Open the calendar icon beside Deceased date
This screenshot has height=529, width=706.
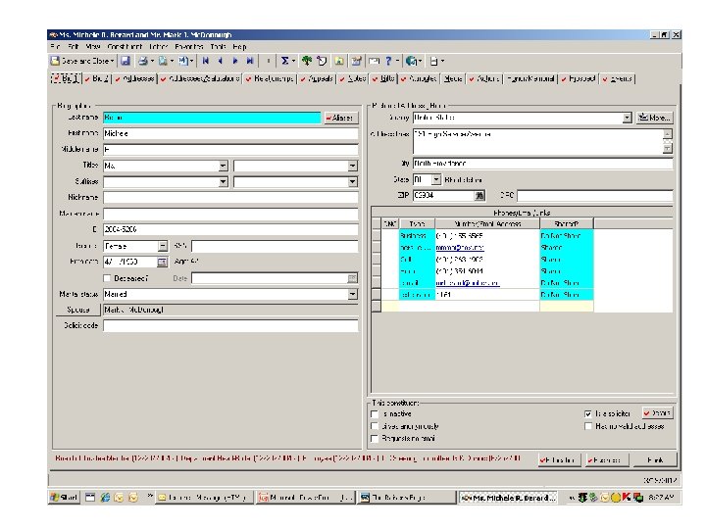(353, 278)
